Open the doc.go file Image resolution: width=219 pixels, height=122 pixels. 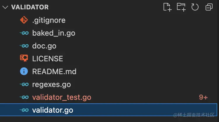[x=44, y=46]
